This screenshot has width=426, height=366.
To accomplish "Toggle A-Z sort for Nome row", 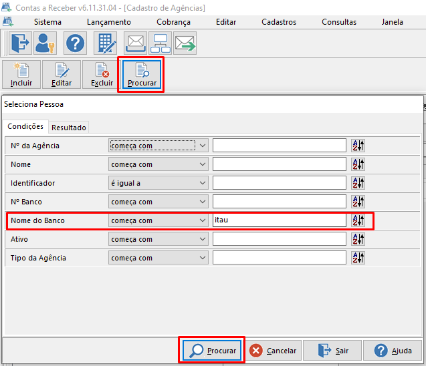I will 358,164.
